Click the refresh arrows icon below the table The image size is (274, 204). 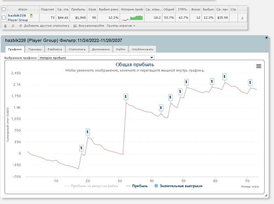(13, 26)
